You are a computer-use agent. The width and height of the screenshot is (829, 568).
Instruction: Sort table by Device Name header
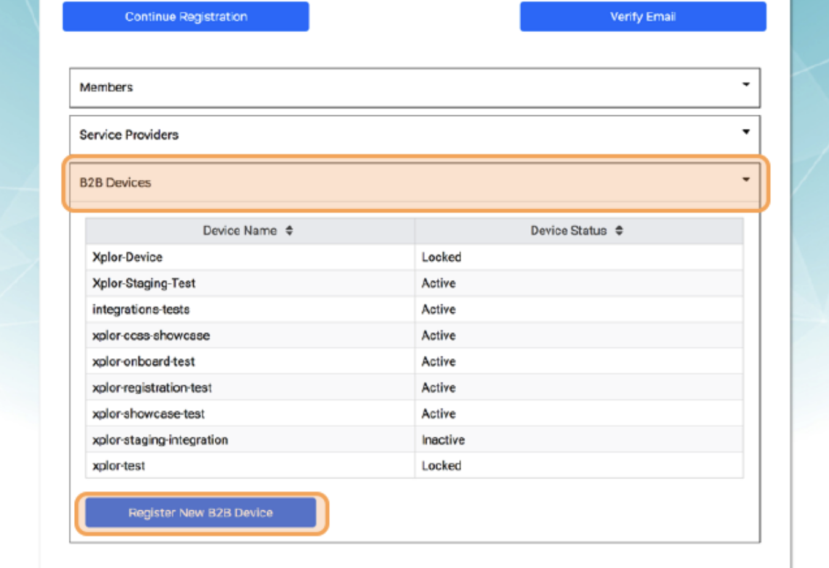coord(240,231)
